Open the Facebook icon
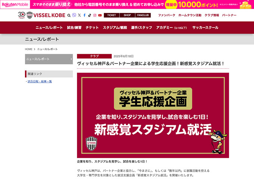 click(84, 15)
